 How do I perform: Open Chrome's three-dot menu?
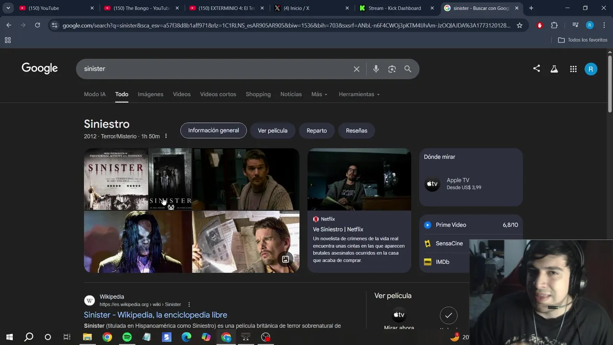click(x=604, y=25)
